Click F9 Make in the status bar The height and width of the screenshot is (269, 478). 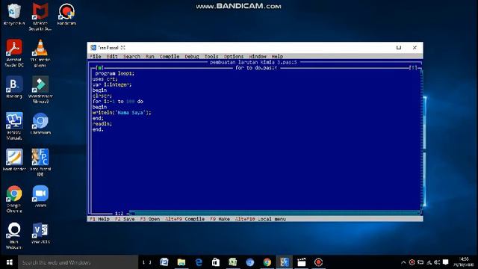pyautogui.click(x=220, y=219)
